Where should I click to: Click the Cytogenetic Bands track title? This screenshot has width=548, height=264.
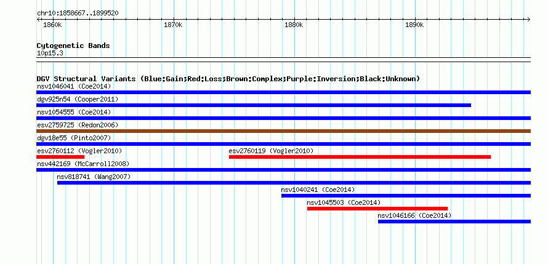pos(73,46)
